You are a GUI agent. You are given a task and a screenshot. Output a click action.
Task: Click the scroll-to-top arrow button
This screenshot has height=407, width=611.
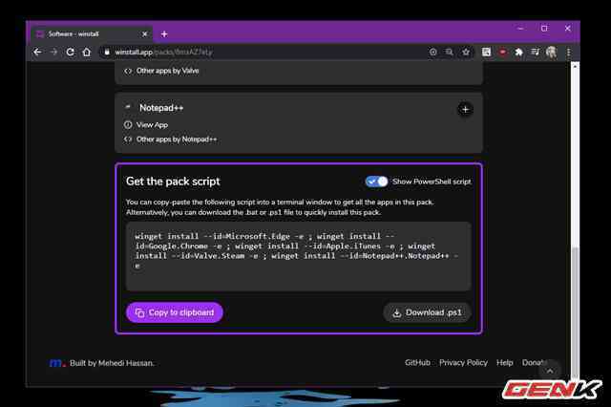pyautogui.click(x=550, y=371)
